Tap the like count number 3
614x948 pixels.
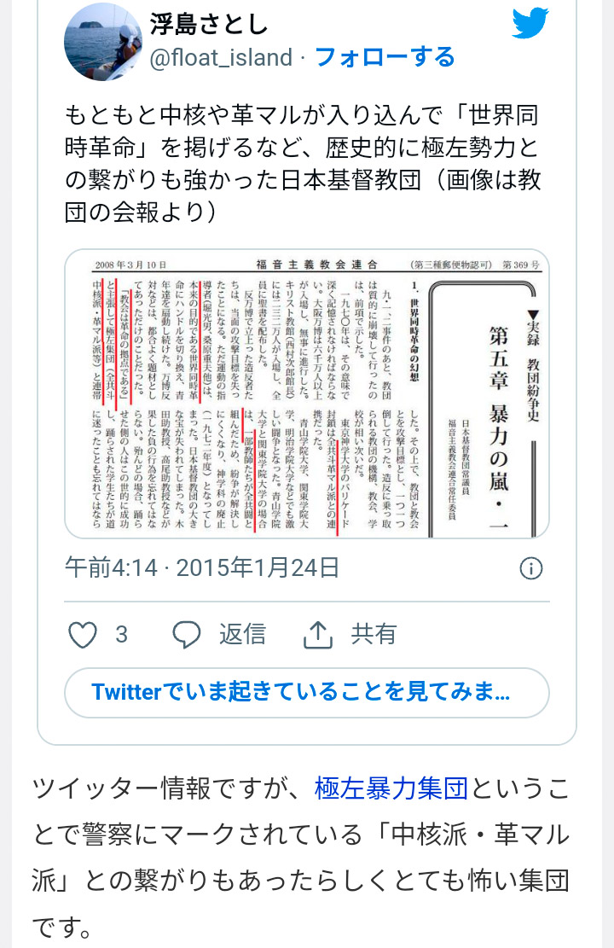click(121, 635)
